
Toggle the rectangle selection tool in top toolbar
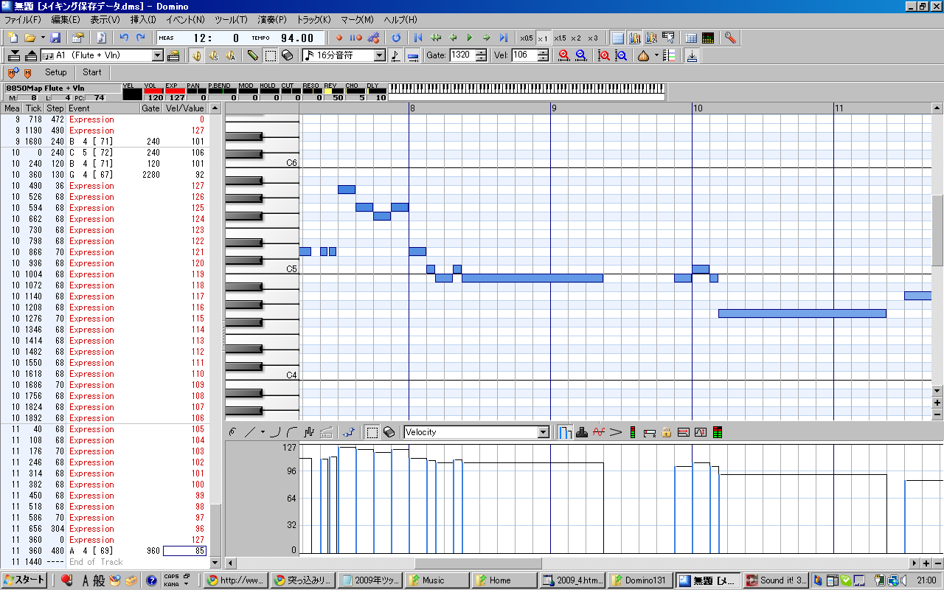click(x=270, y=55)
